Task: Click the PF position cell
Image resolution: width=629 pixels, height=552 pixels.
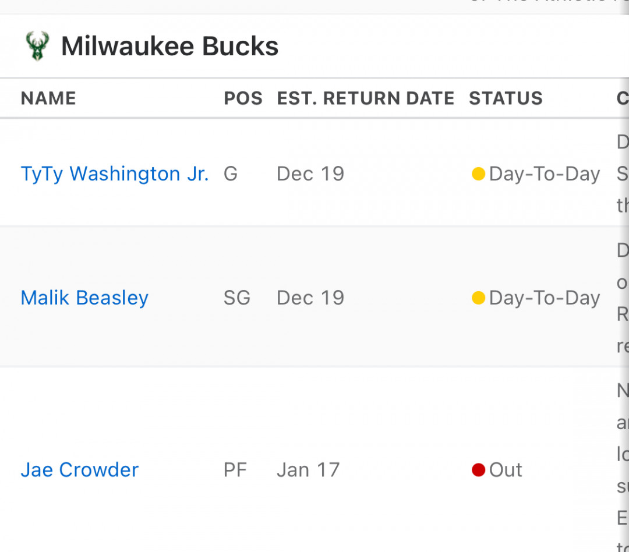Action: pos(235,470)
